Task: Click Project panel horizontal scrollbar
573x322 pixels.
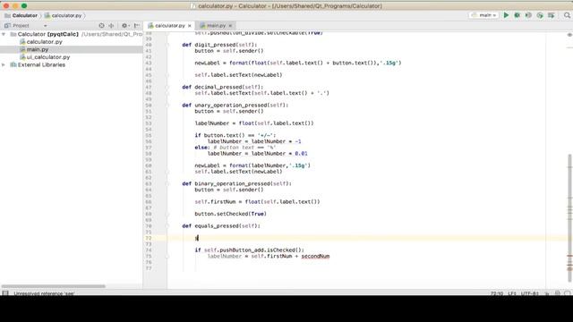Action: pyautogui.click(x=54, y=286)
